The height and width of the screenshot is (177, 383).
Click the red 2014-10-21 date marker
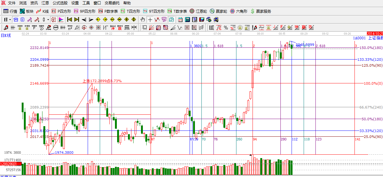(375, 33)
